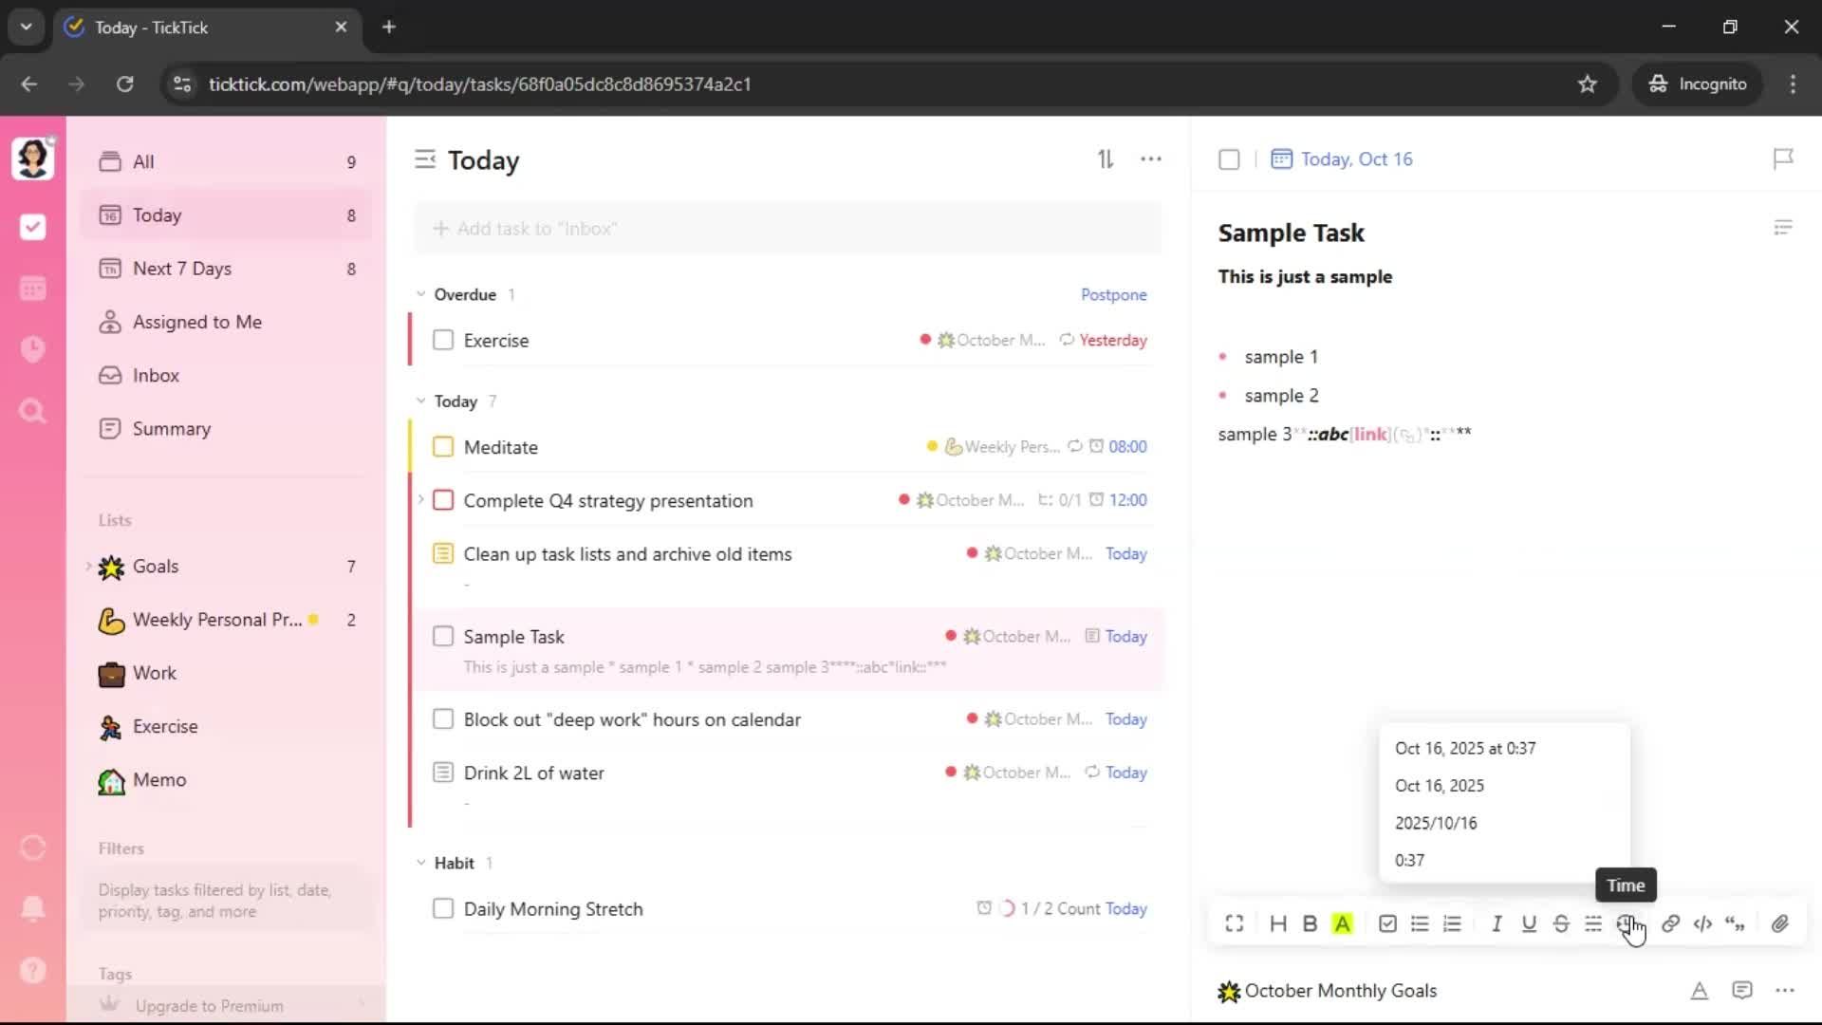
Task: Collapse the Overdue section
Action: tap(421, 294)
